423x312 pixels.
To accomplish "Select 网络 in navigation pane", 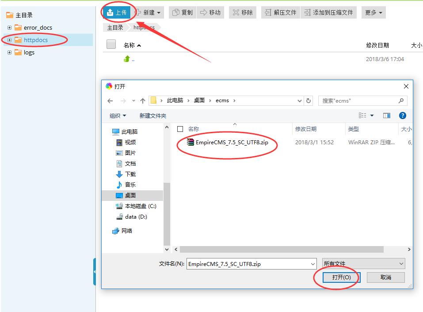I will [122, 231].
